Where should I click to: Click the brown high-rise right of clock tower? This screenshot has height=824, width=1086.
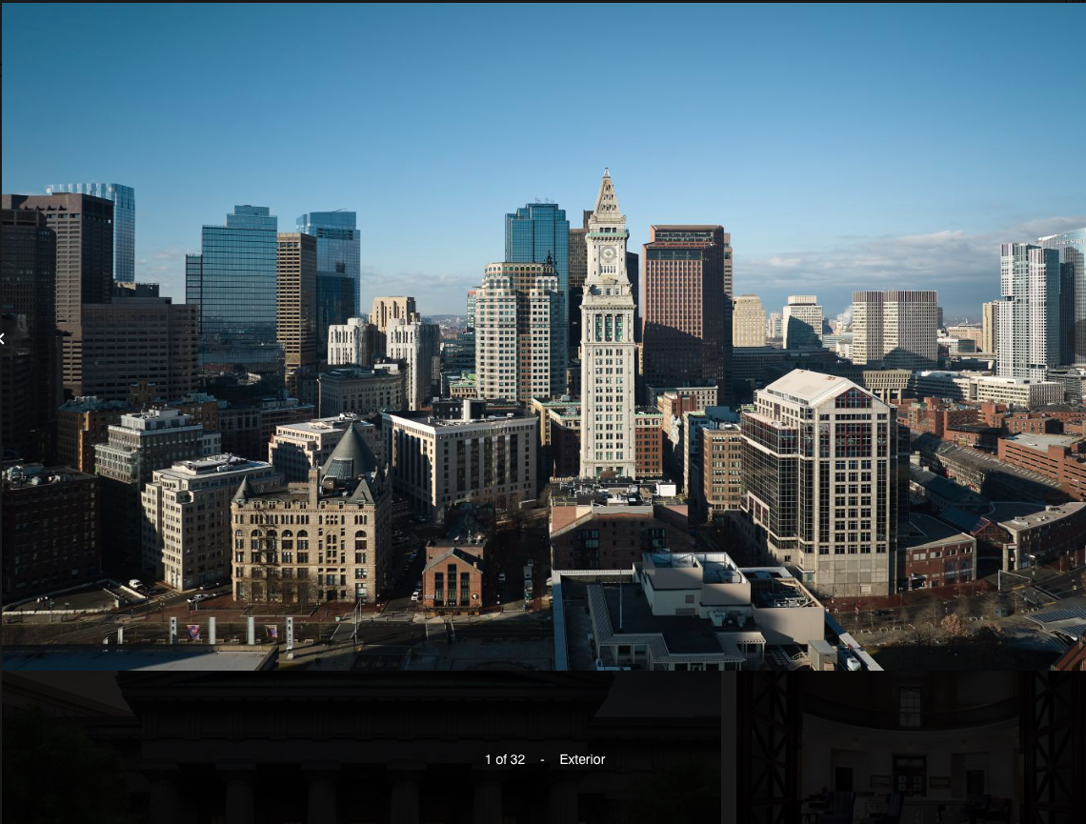(684, 305)
